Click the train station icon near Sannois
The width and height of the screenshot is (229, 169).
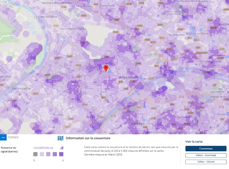click(x=149, y=35)
